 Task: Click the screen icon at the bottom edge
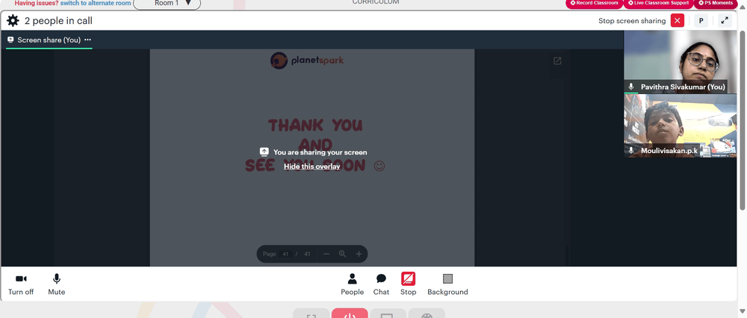388,314
